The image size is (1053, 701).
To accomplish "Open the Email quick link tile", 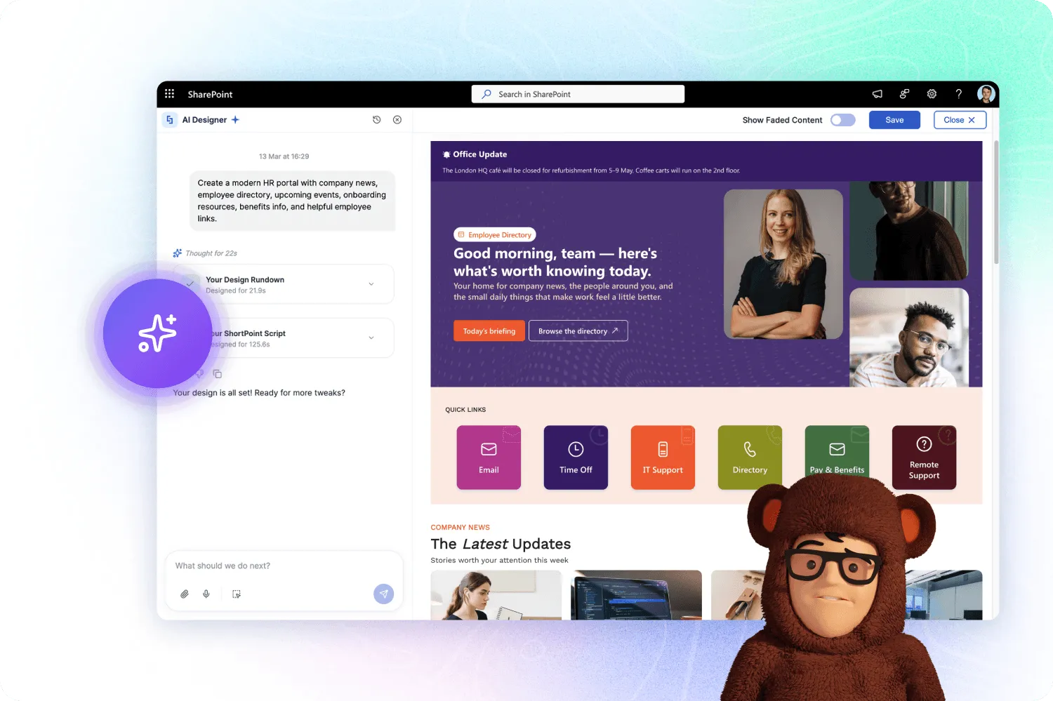I will tap(489, 458).
